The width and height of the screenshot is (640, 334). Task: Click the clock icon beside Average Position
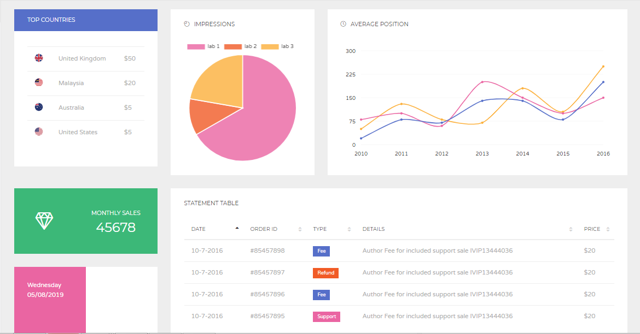(343, 24)
